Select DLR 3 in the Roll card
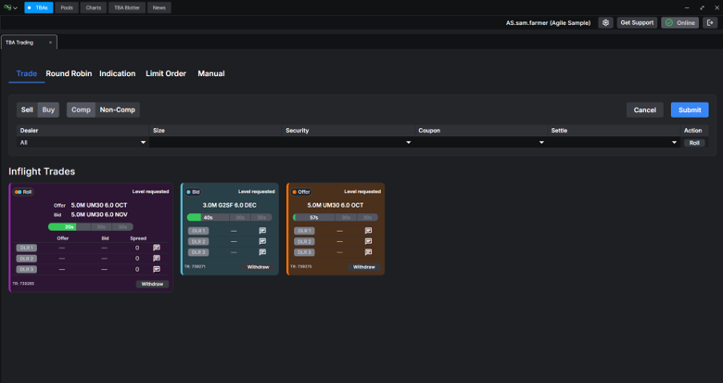Image resolution: width=723 pixels, height=383 pixels. point(27,269)
